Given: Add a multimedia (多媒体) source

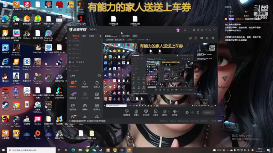Looking at the screenshot, I should pos(156,113).
